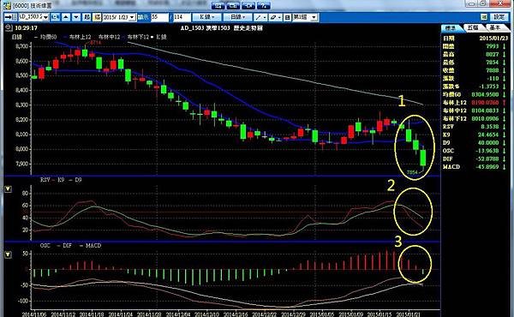Click the first blue title-bar tool button
Image resolution: width=514 pixels, height=317 pixels.
[x=218, y=5]
